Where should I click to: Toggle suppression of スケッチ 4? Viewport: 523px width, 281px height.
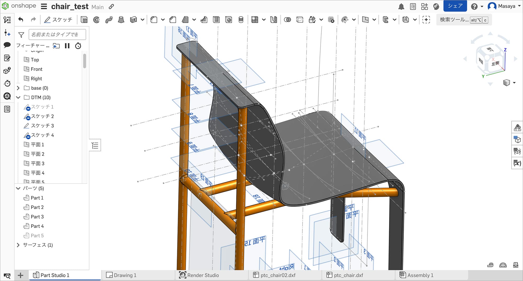click(28, 137)
